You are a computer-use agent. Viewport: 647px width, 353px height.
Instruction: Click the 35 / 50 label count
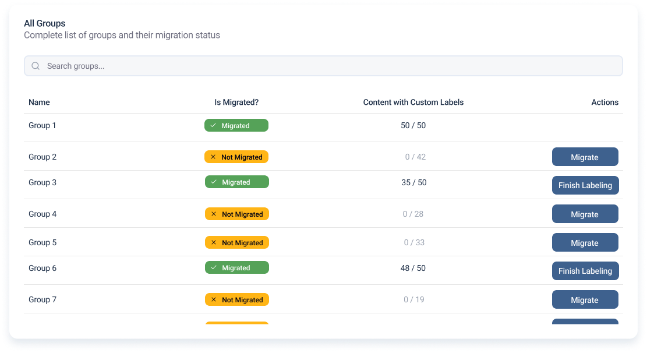pos(414,182)
